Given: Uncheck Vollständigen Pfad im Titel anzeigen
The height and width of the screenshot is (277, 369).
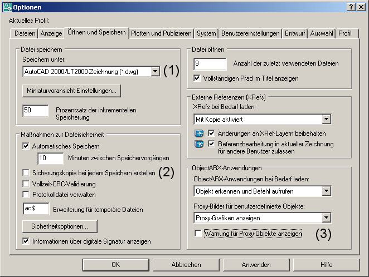Looking at the screenshot, I should click(197, 78).
